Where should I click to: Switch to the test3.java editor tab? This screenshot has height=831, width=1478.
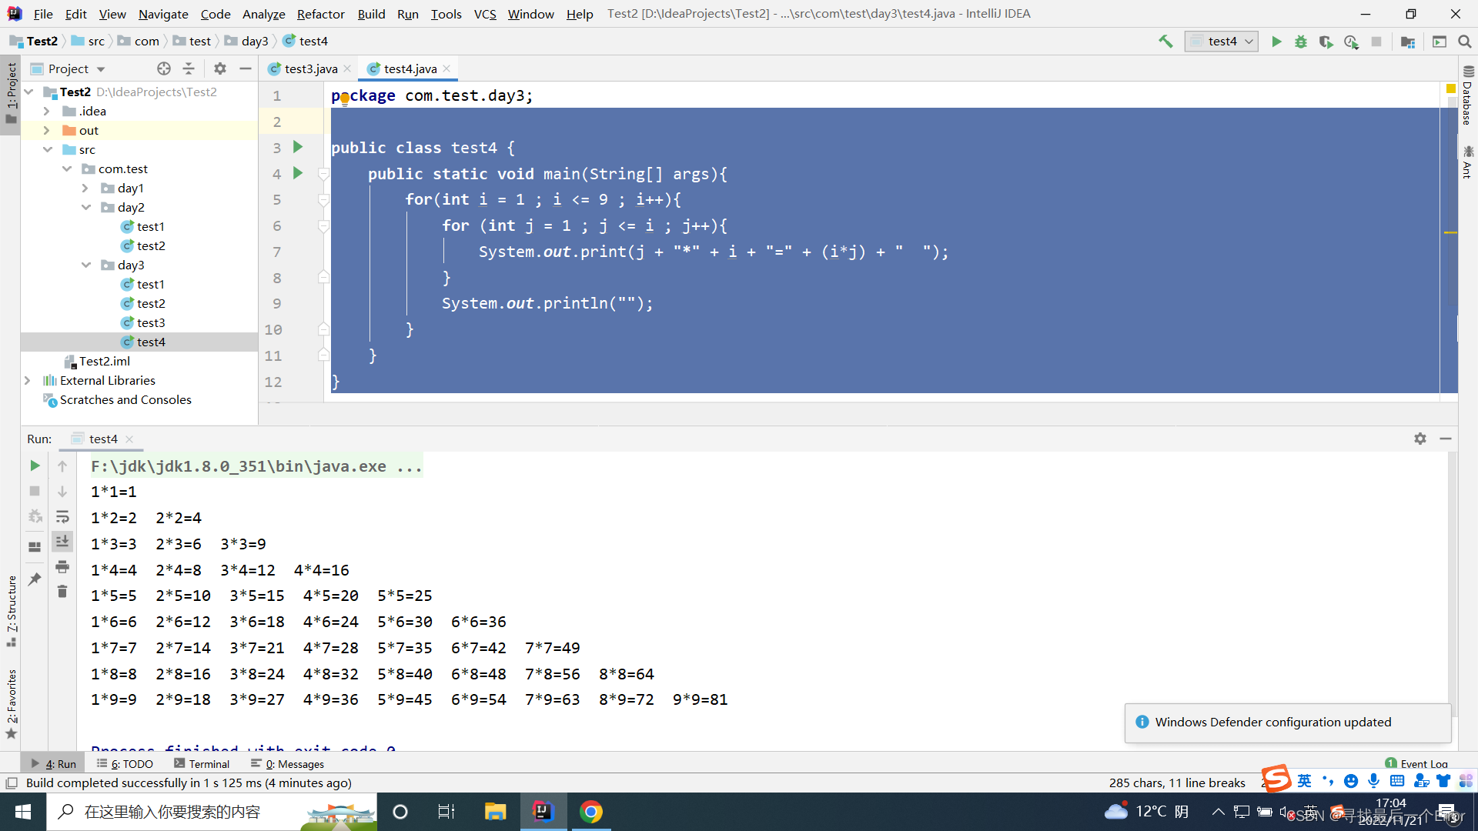310,68
